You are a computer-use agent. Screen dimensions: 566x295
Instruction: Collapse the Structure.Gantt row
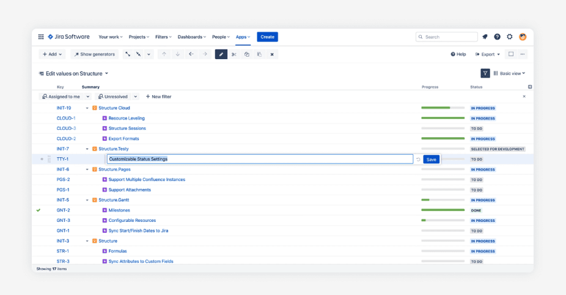pyautogui.click(x=87, y=200)
